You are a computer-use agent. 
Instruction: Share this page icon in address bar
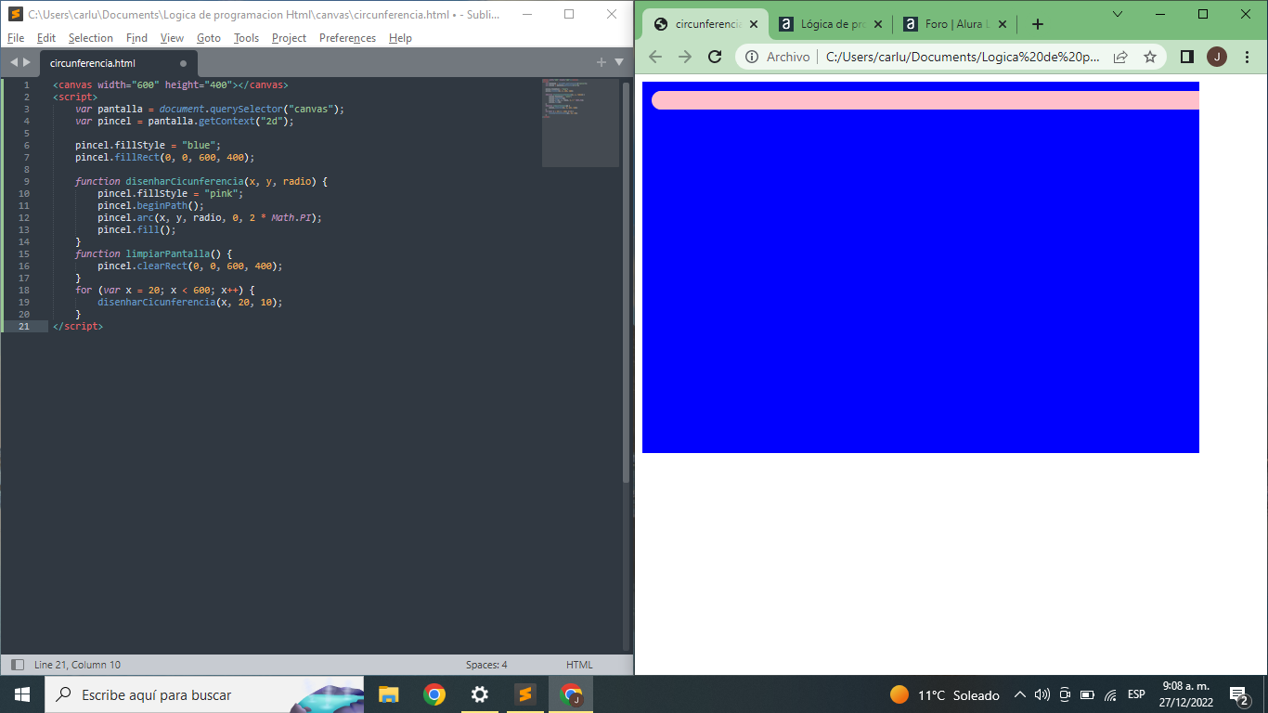click(x=1120, y=57)
